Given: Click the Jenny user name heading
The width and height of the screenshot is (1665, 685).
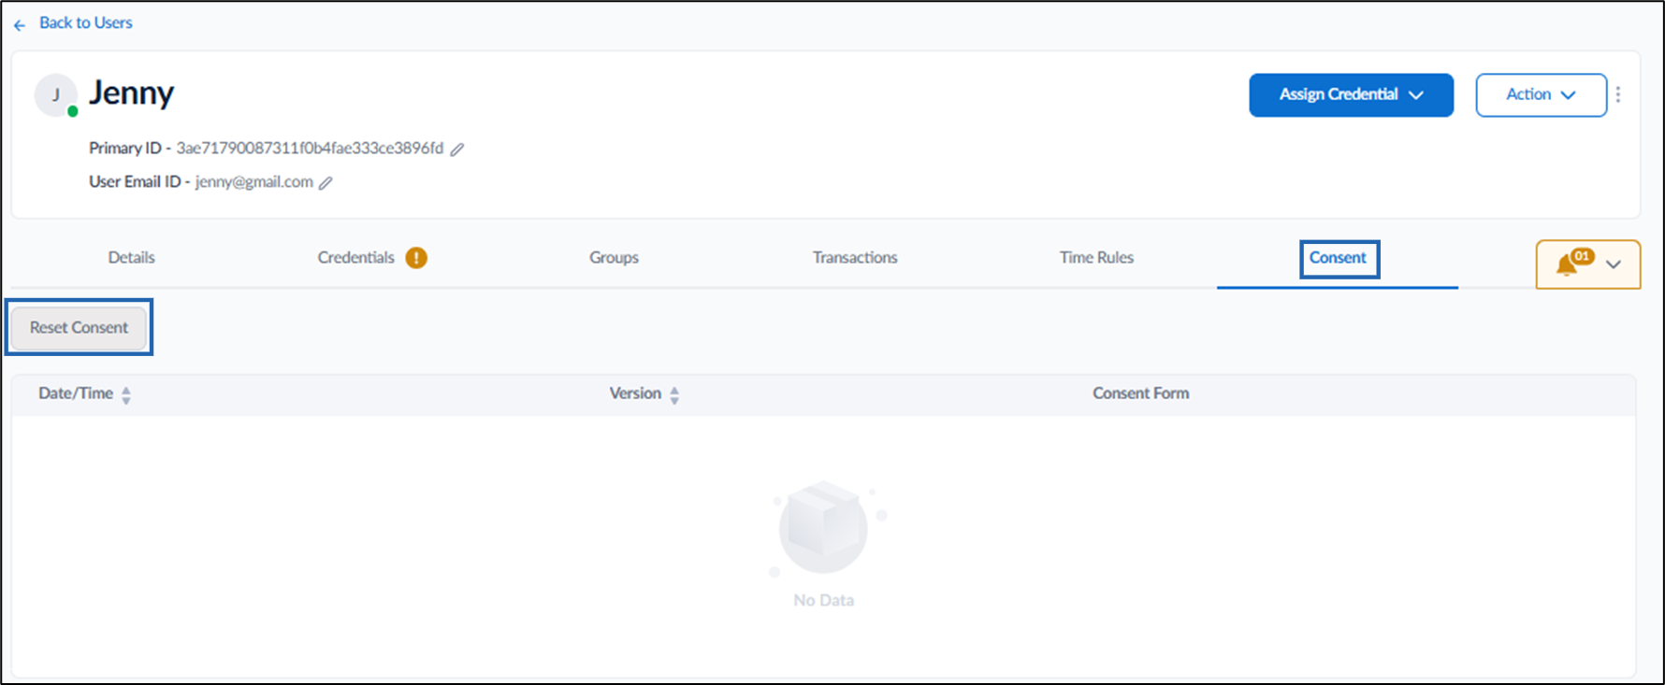Looking at the screenshot, I should point(131,93).
